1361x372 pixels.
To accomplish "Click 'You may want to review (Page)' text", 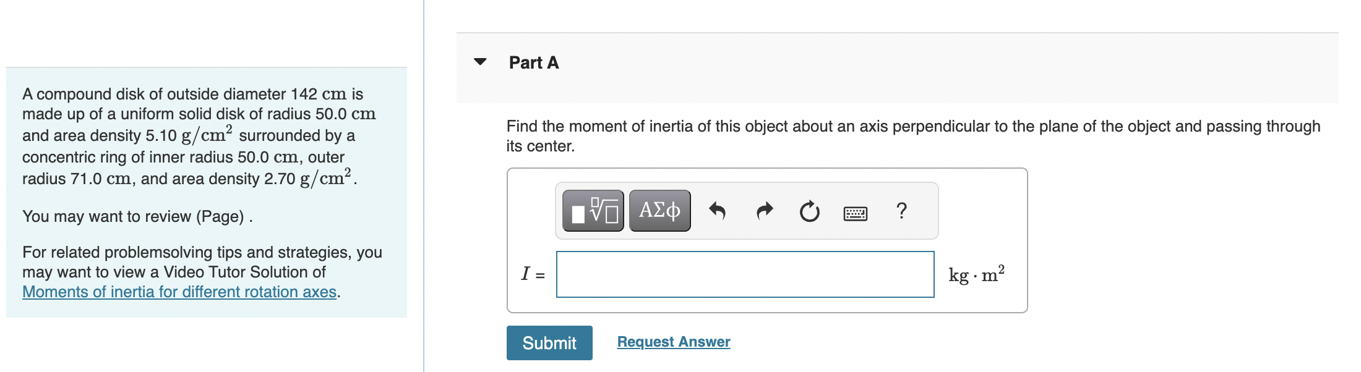I will point(137,216).
